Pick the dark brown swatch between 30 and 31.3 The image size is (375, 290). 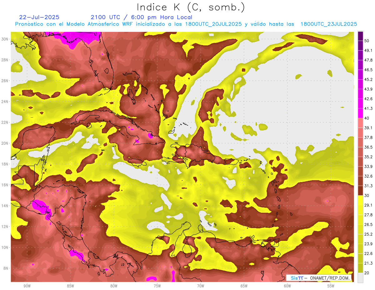point(360,191)
